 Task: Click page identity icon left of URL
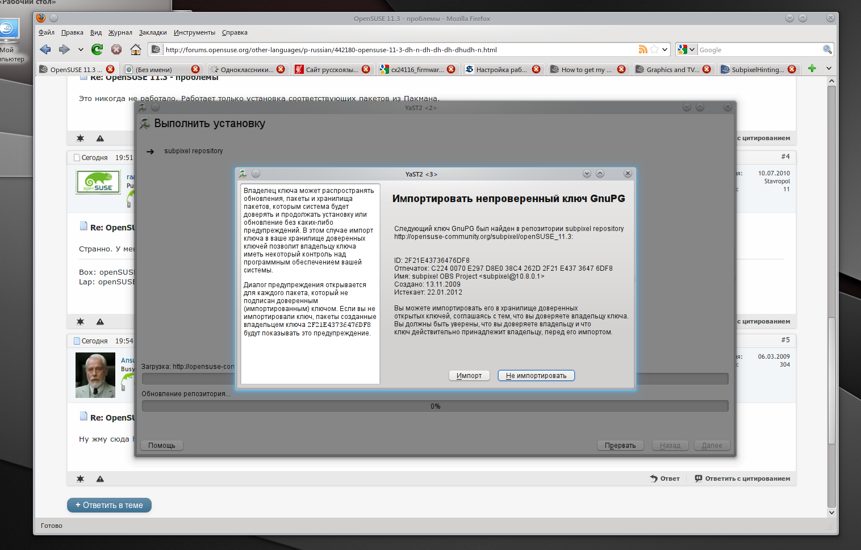(x=156, y=49)
